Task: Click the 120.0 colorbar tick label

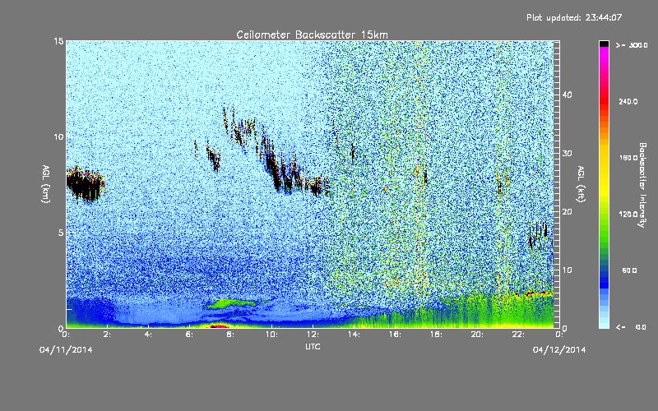Action: tap(628, 214)
